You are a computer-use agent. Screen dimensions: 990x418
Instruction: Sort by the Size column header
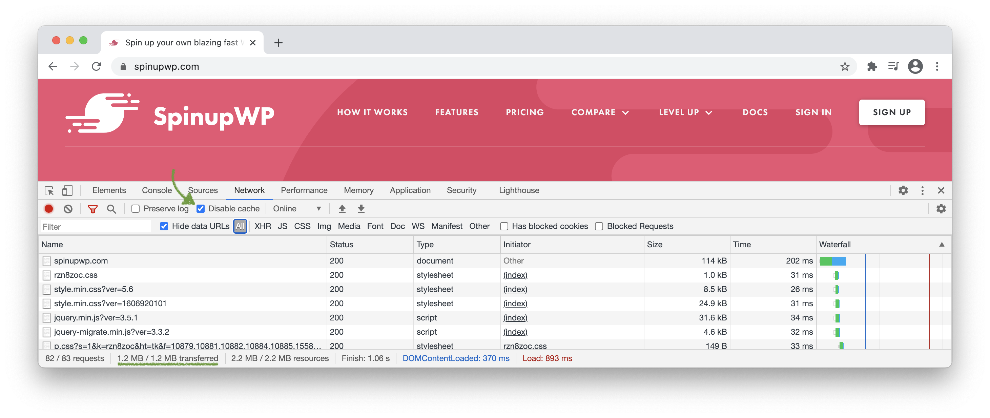[x=686, y=245]
